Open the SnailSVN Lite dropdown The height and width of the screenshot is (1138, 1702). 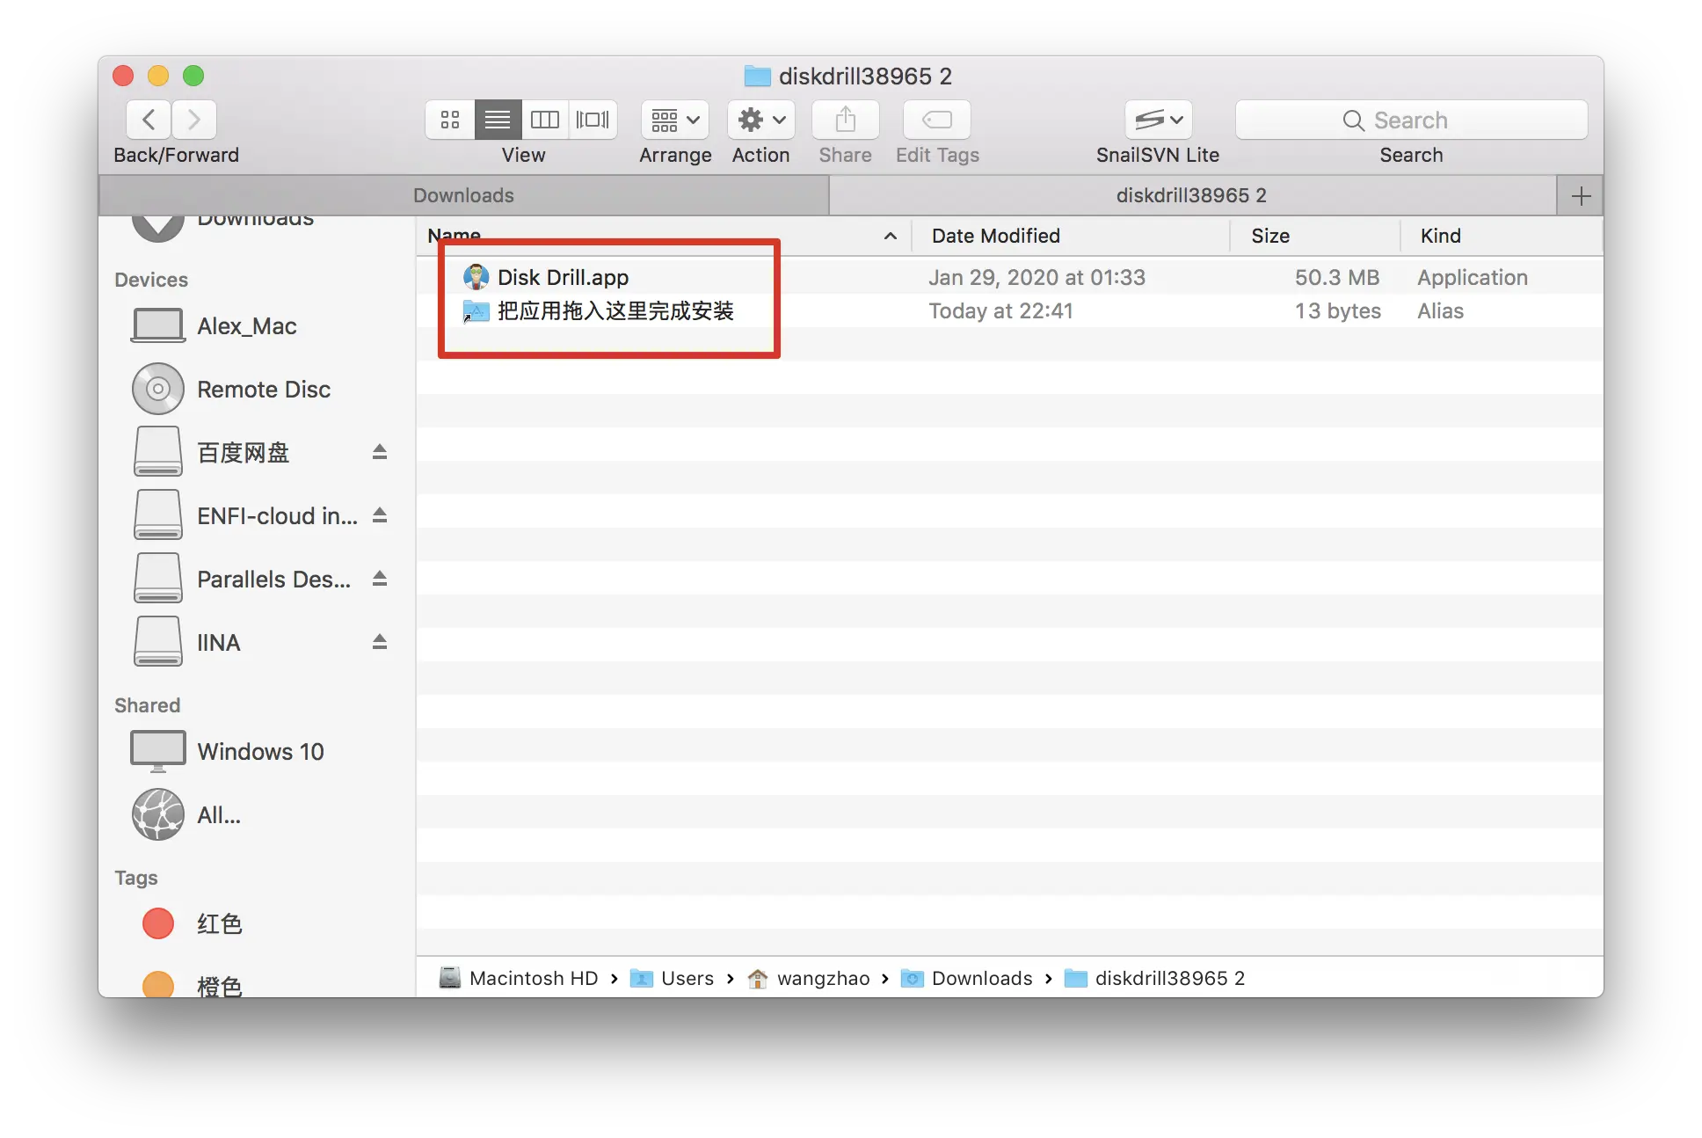(1158, 120)
